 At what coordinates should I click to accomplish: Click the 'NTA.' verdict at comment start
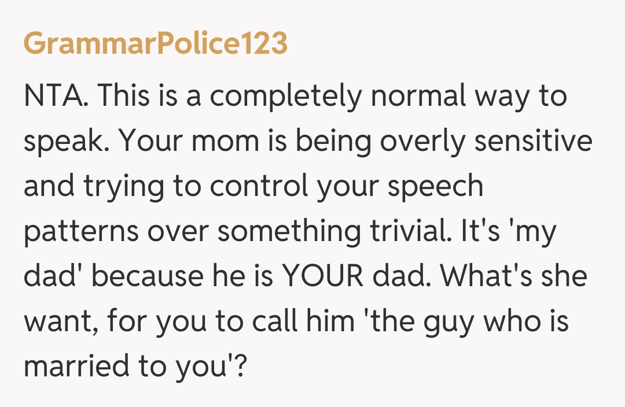56,96
